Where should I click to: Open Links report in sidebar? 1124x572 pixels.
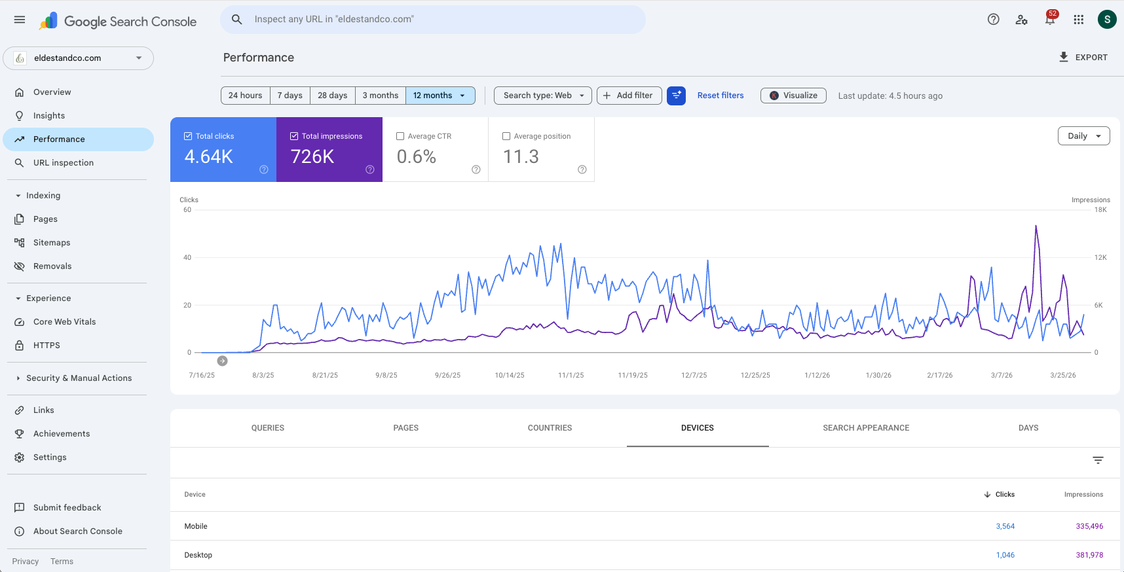(78, 410)
